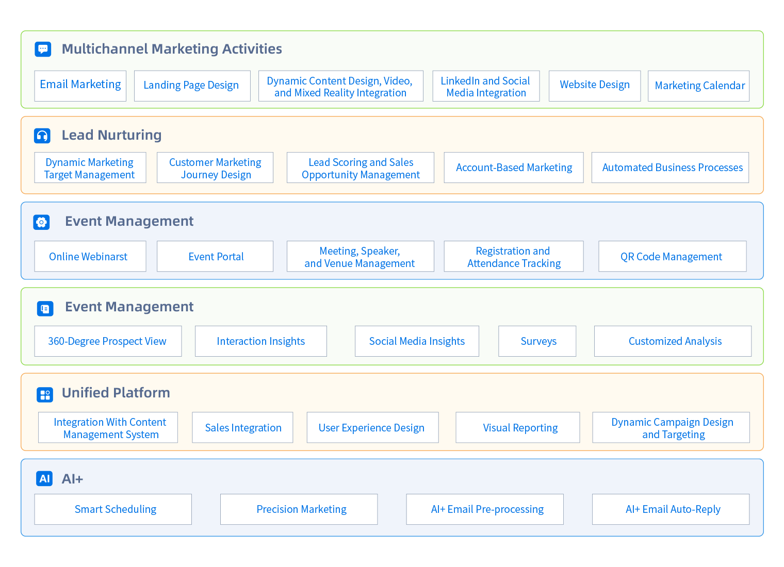The height and width of the screenshot is (567, 784).
Task: Select Landing Page Design box
Action: point(192,86)
